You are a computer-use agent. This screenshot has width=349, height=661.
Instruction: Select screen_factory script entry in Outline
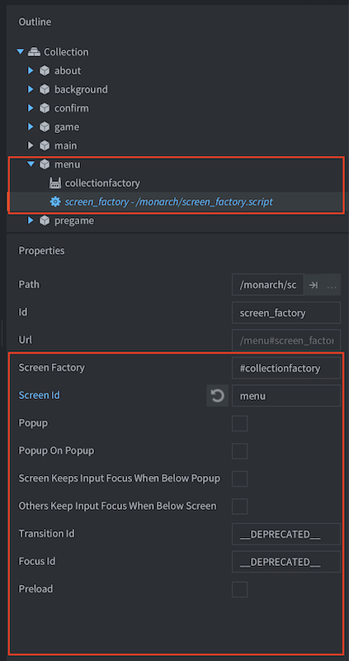pyautogui.click(x=168, y=202)
